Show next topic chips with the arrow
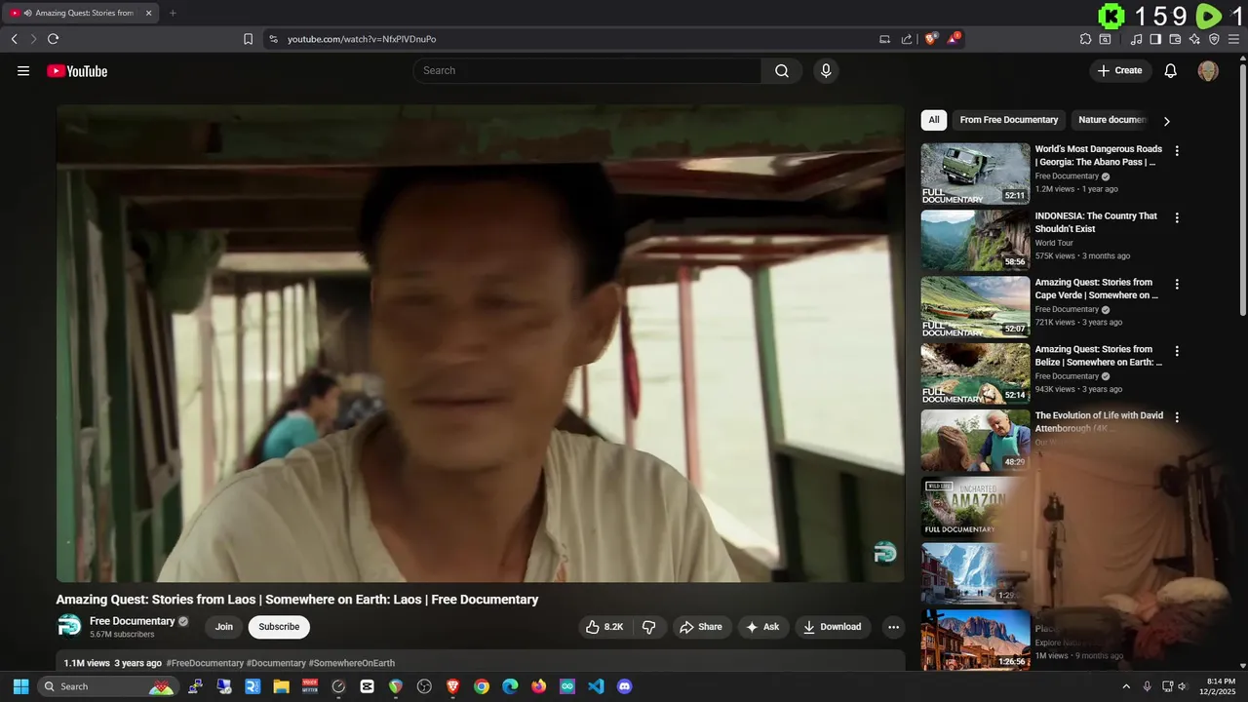 pos(1166,121)
